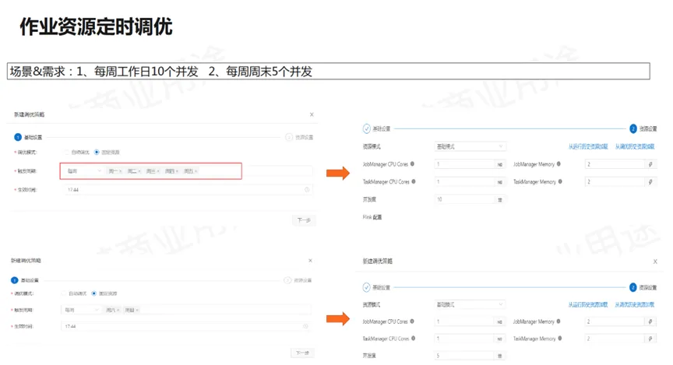Remove the 周五 tag via its x

click(196, 171)
